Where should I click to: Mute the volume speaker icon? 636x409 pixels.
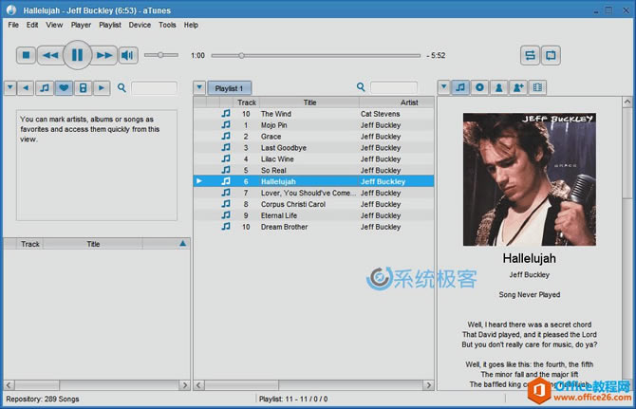(x=128, y=55)
